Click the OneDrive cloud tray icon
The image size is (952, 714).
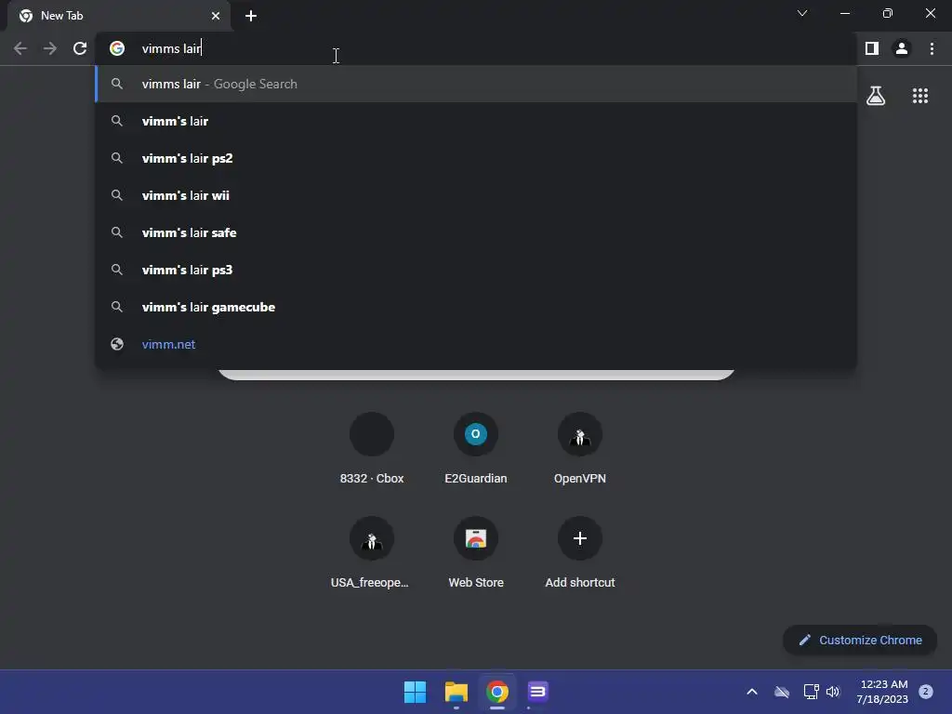[782, 692]
